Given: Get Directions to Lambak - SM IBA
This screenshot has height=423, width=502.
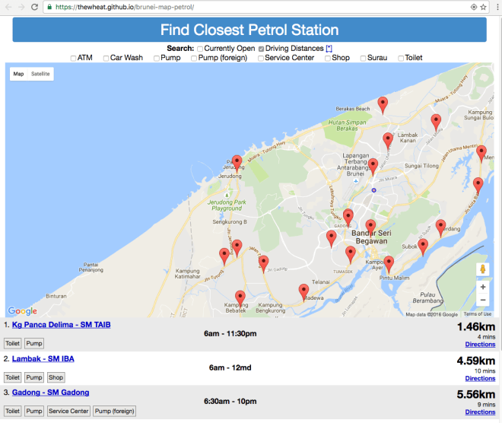Looking at the screenshot, I should [480, 378].
